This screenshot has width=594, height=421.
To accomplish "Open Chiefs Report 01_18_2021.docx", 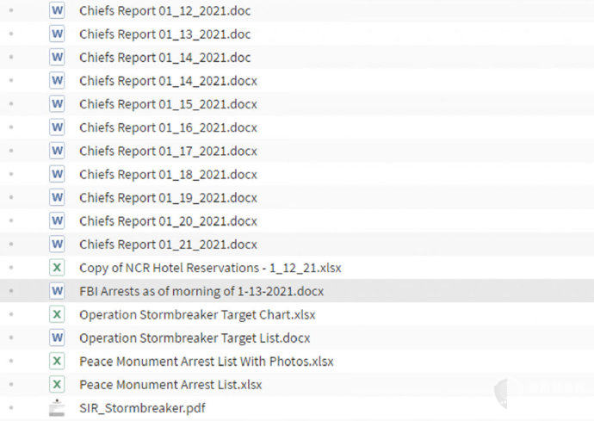I will [168, 174].
